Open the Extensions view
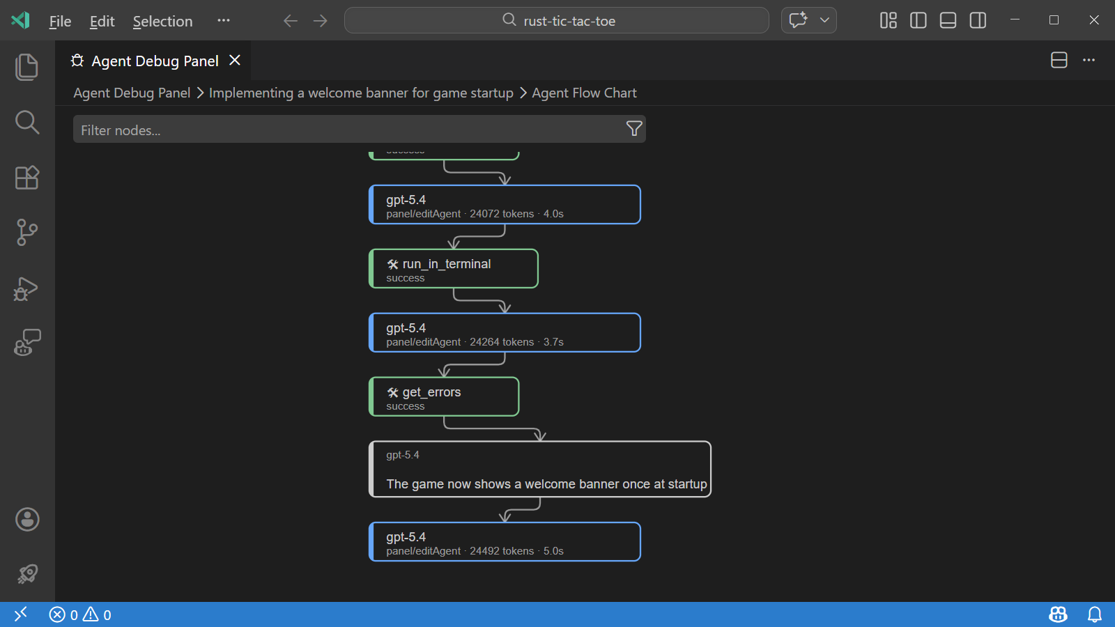Image resolution: width=1115 pixels, height=627 pixels. (x=26, y=178)
